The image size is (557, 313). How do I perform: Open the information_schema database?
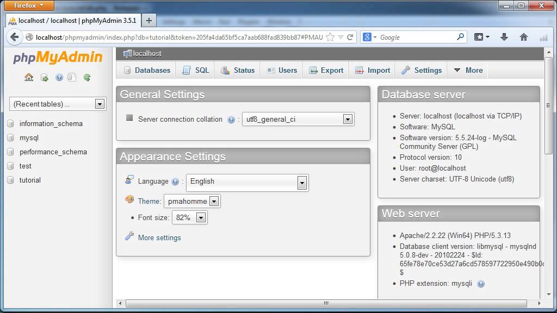[51, 123]
